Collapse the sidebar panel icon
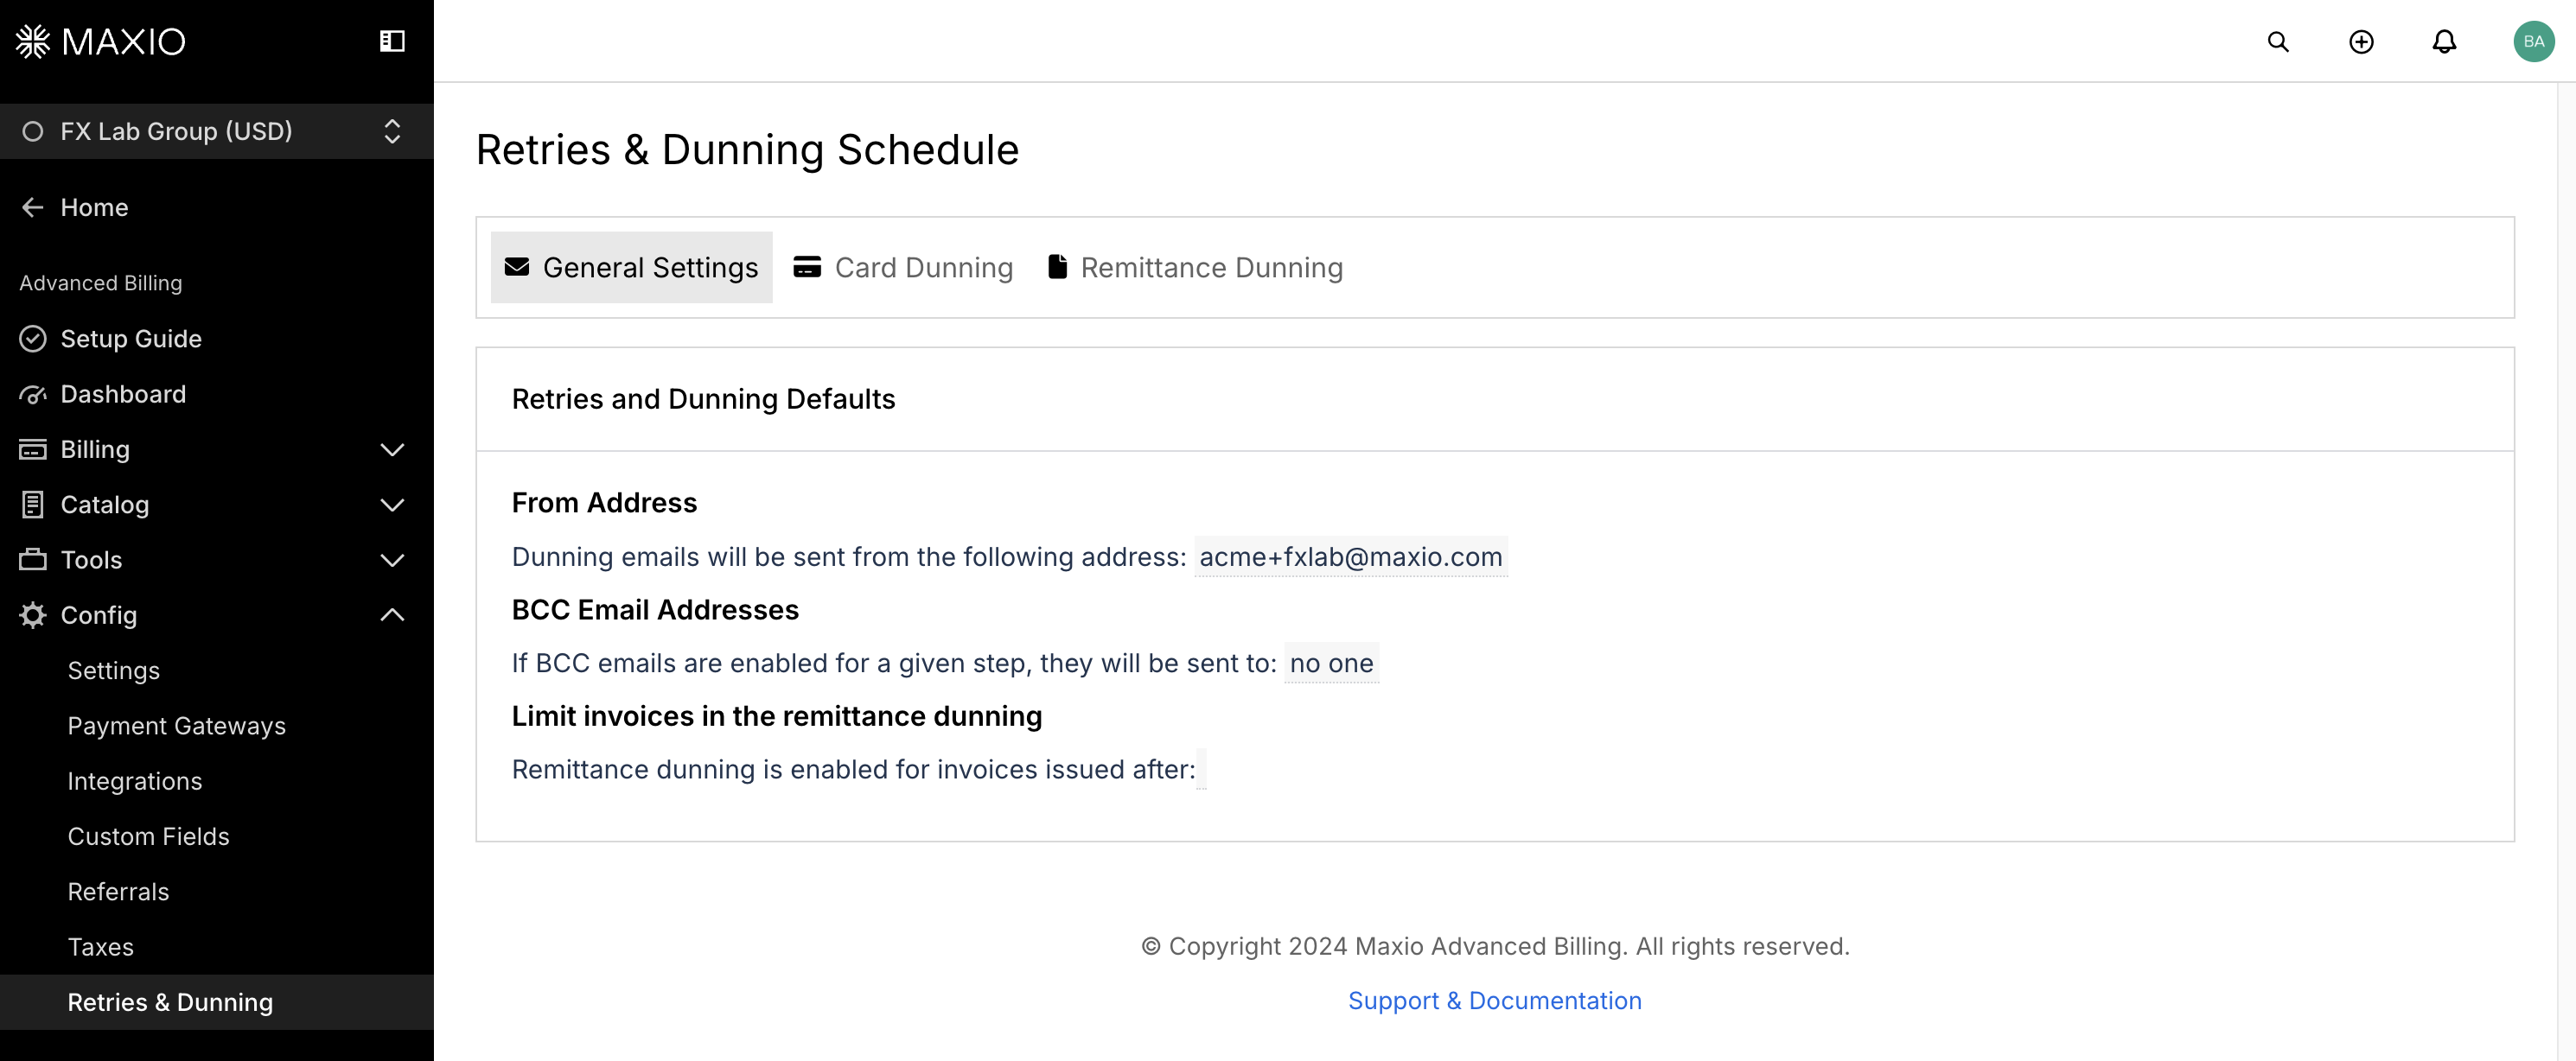 [x=392, y=41]
